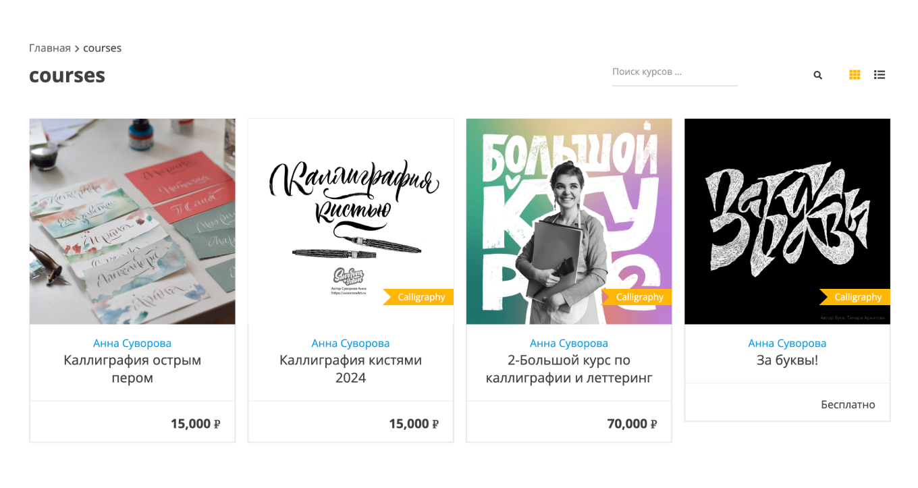Open the За буквы! course title
Viewport: 918px width, 488px height.
(x=787, y=360)
